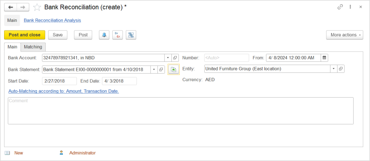Screen dimensions: 370x161
Task: Click the forward navigation arrow
Action: (x=23, y=7)
